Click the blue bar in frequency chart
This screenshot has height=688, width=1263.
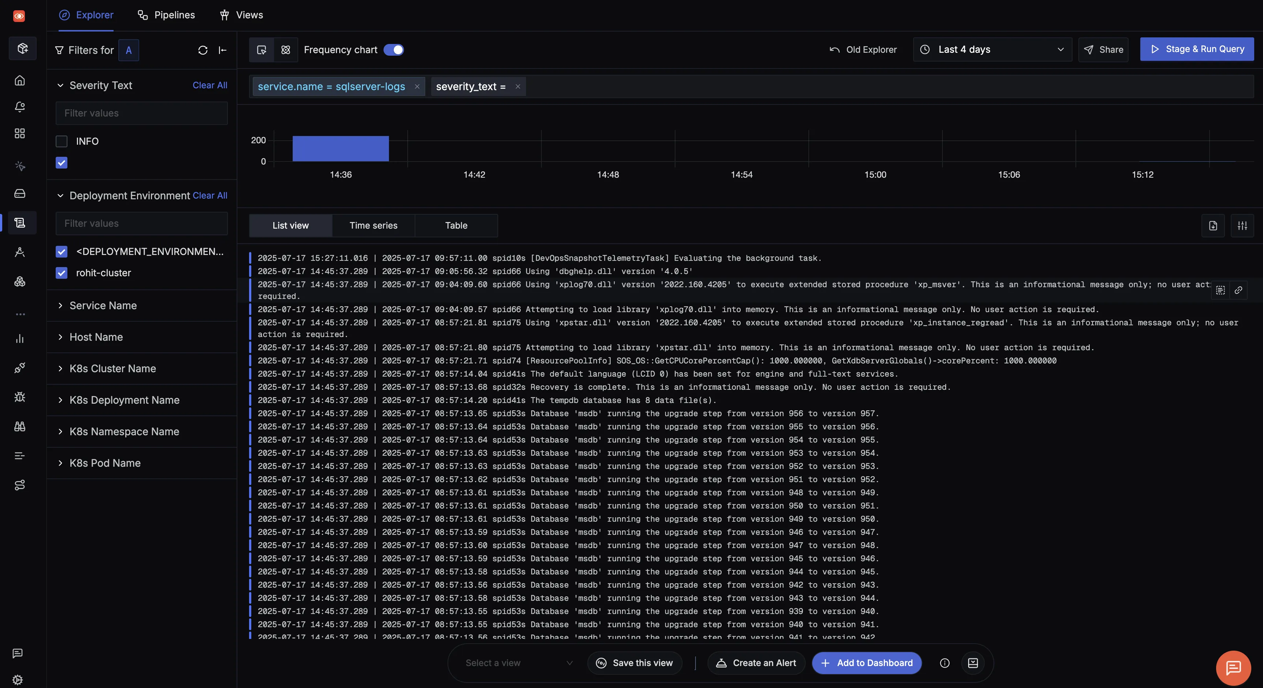point(340,149)
